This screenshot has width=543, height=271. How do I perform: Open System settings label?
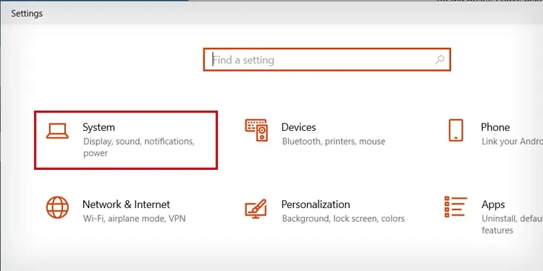(98, 127)
